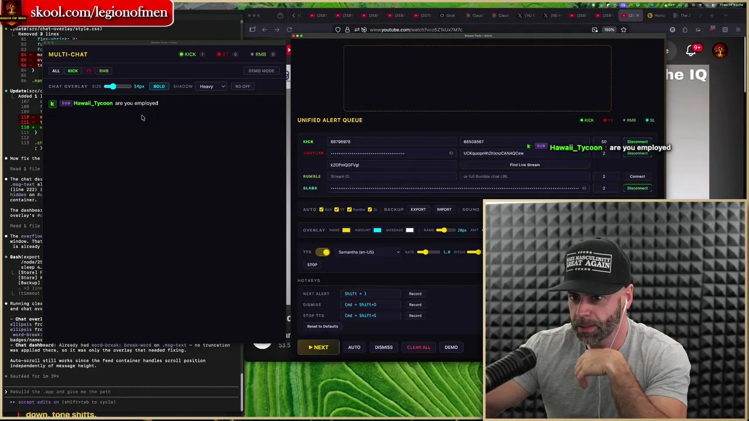Click the browser sidebar toggle icon
This screenshot has height=421, width=749.
(252, 30)
